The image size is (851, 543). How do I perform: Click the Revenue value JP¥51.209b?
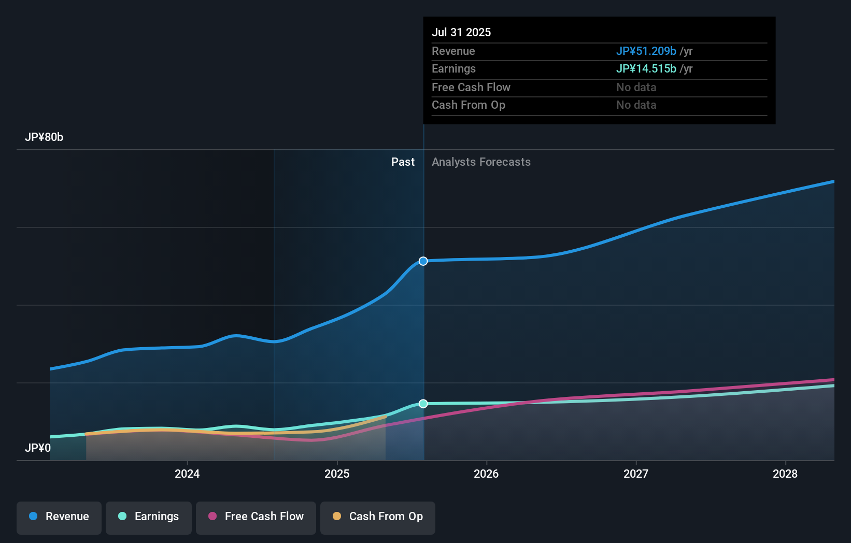point(646,51)
